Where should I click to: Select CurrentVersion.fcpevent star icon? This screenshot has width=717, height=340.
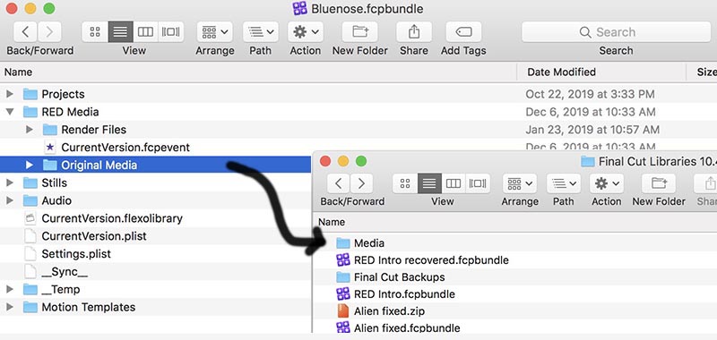(x=50, y=148)
